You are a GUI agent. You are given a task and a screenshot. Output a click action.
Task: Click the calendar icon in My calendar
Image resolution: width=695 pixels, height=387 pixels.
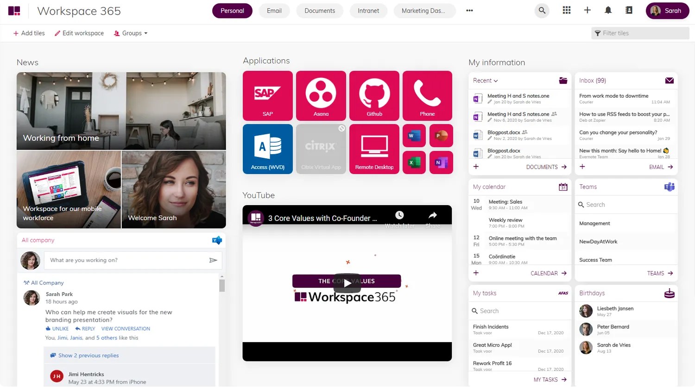(563, 187)
